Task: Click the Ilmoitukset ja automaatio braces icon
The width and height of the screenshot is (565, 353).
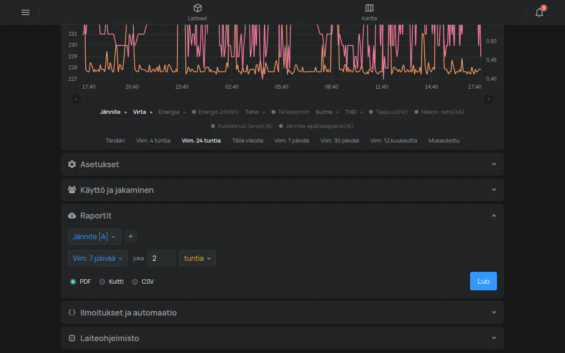Action: [x=72, y=312]
